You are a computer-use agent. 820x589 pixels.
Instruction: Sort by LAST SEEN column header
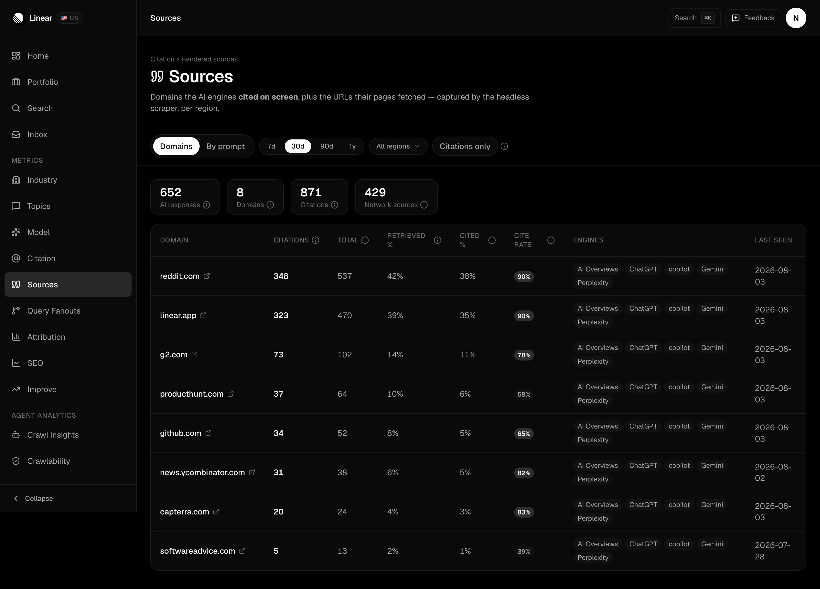(773, 240)
